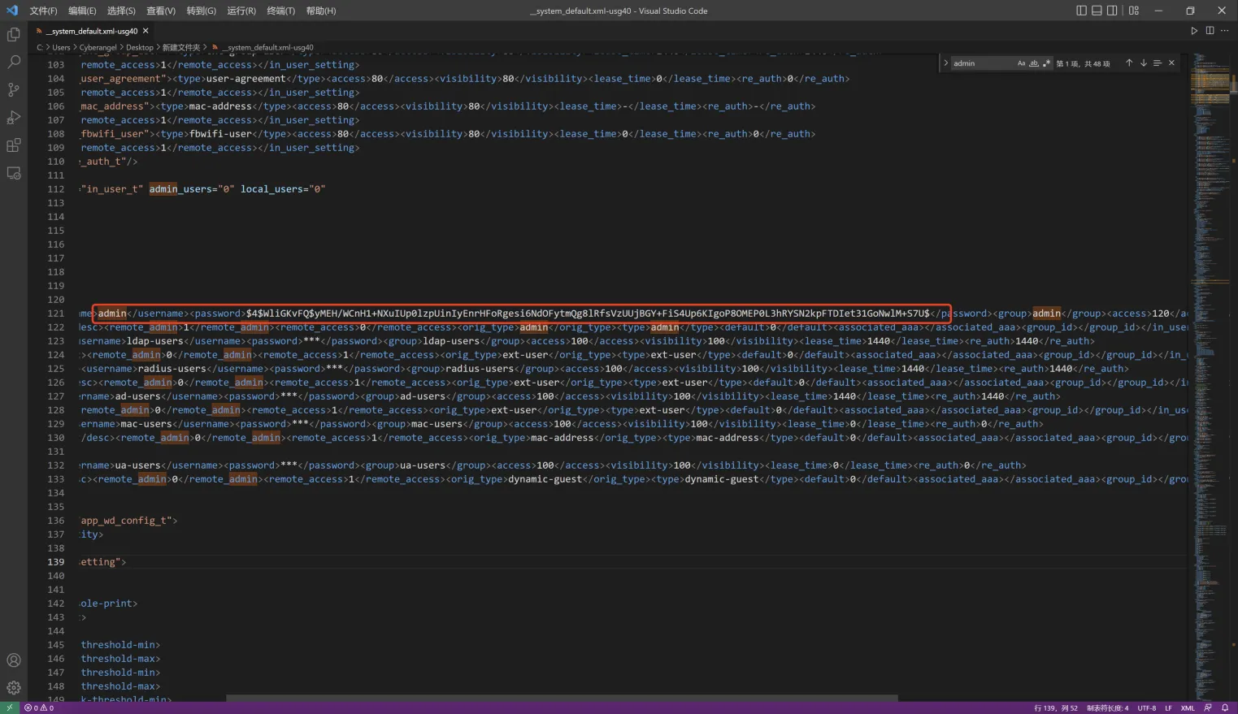Open the 终端(T) menu
The image size is (1238, 714).
click(280, 11)
